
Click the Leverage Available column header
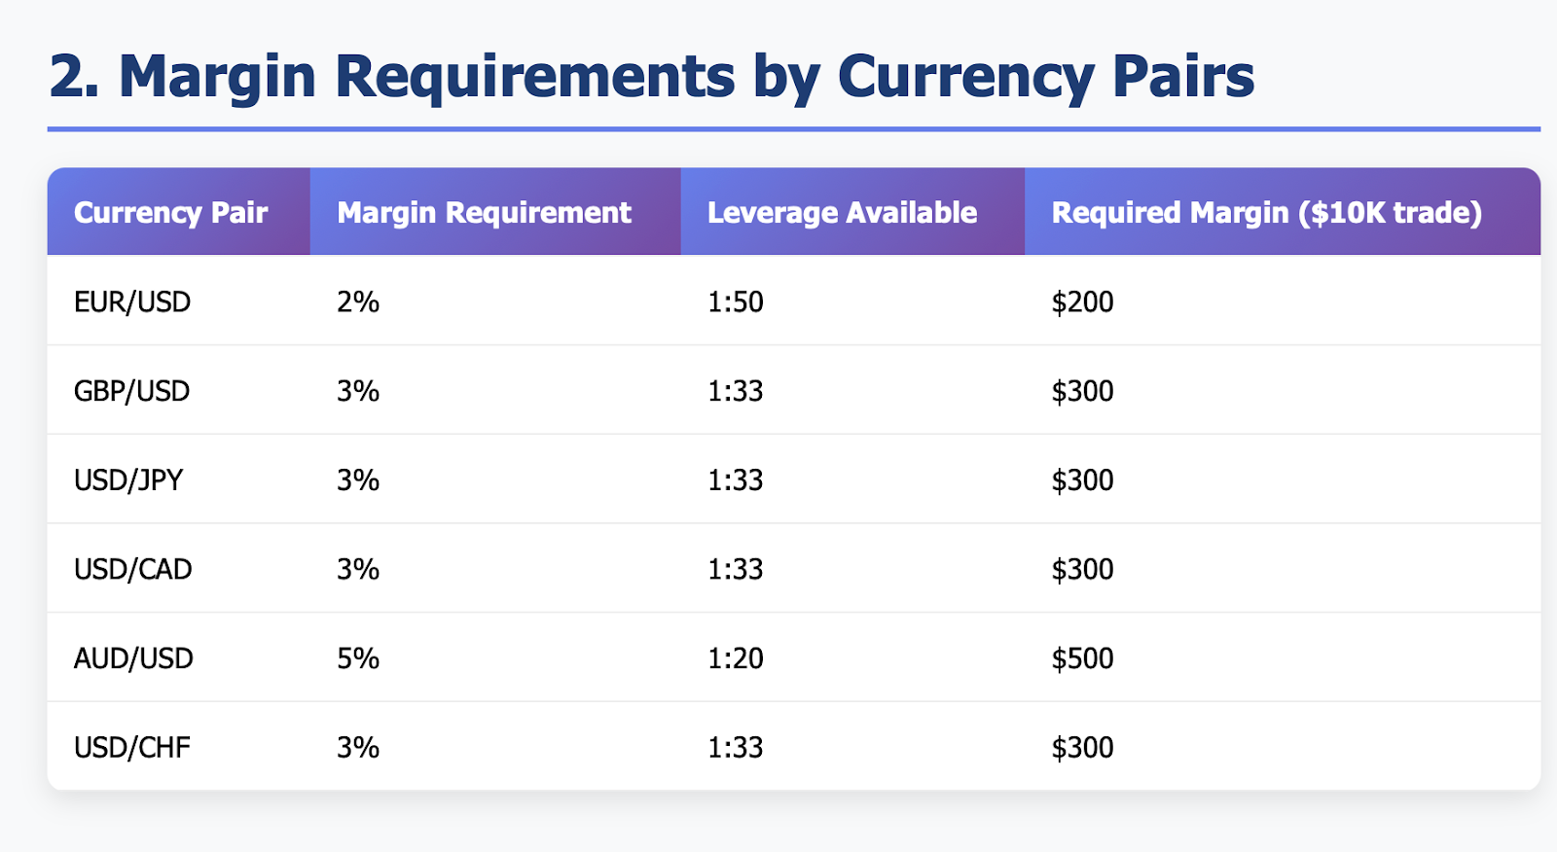point(842,212)
